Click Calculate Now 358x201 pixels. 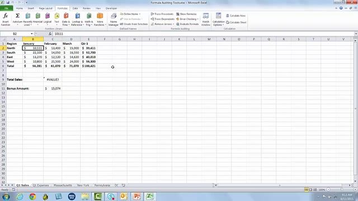coord(235,16)
